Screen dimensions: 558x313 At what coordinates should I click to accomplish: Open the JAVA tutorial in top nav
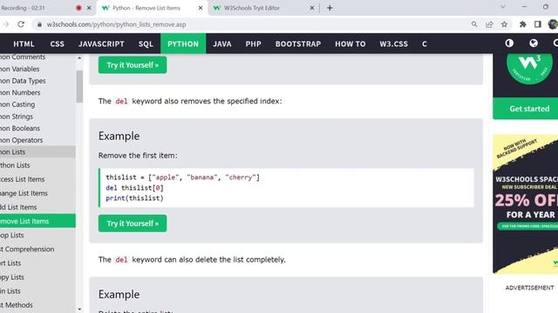click(222, 43)
